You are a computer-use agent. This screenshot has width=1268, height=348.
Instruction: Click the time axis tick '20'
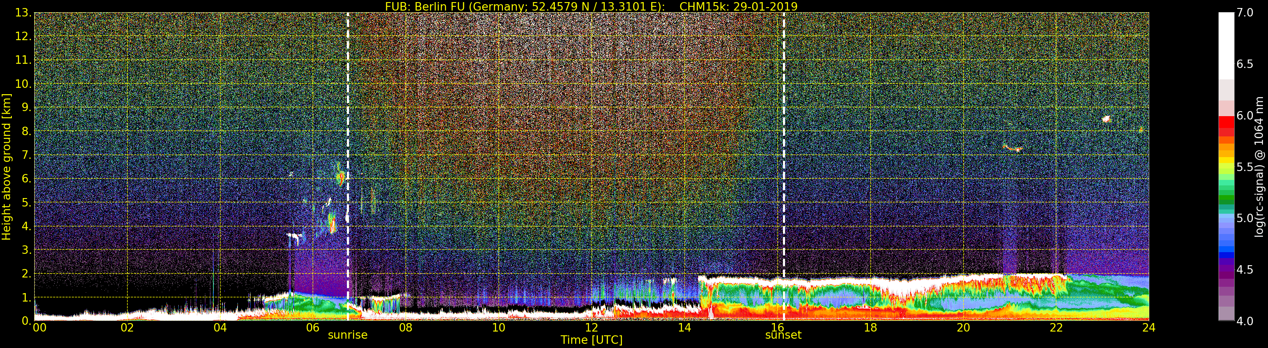963,327
